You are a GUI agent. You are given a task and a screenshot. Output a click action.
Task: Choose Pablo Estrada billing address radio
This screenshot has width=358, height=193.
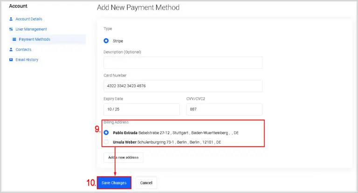(106, 132)
